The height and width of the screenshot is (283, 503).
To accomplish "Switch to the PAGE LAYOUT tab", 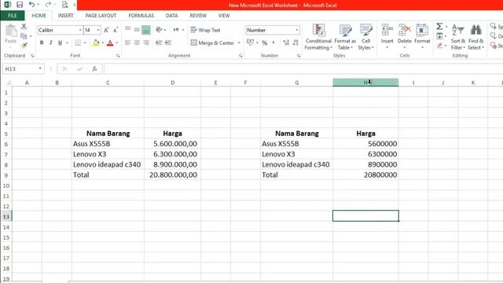I will (x=101, y=16).
